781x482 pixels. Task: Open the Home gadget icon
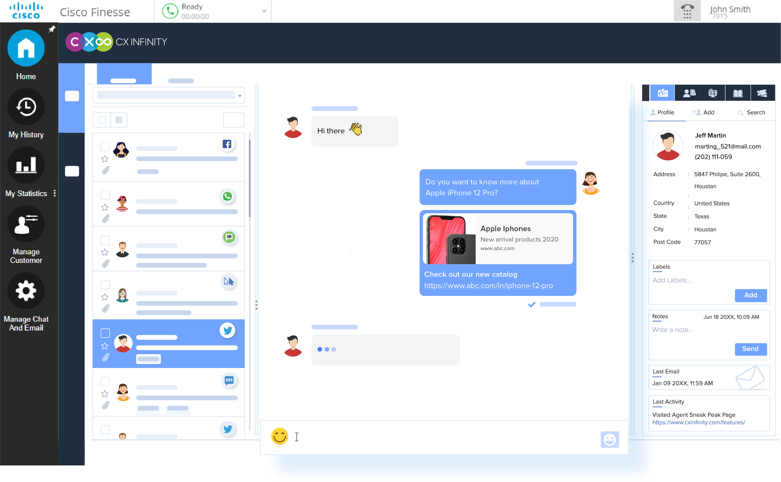click(x=26, y=48)
